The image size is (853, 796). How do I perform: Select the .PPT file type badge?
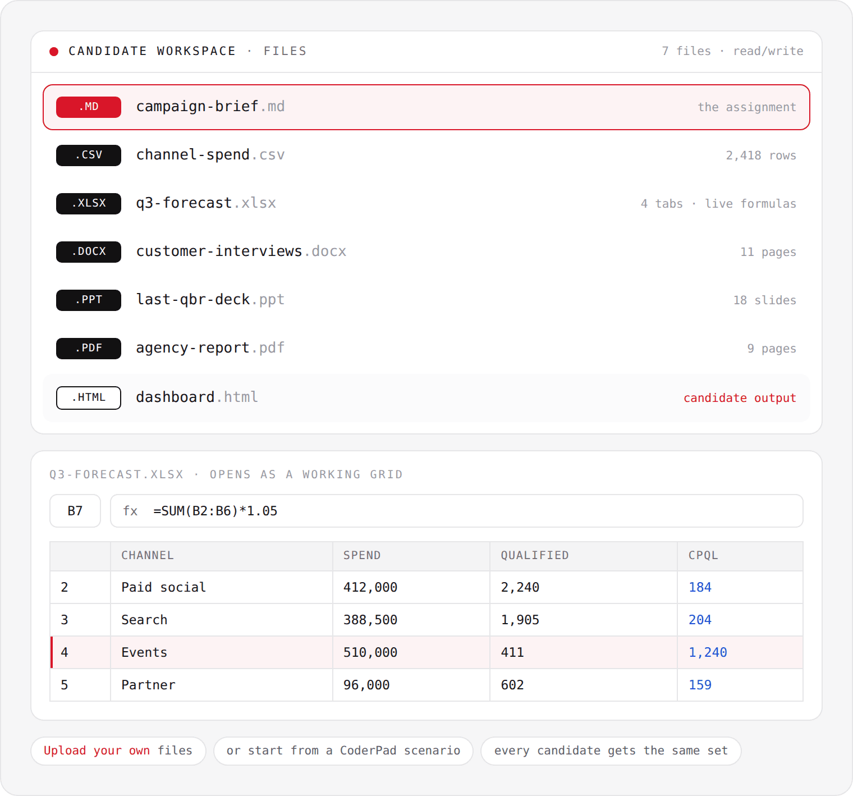click(89, 300)
